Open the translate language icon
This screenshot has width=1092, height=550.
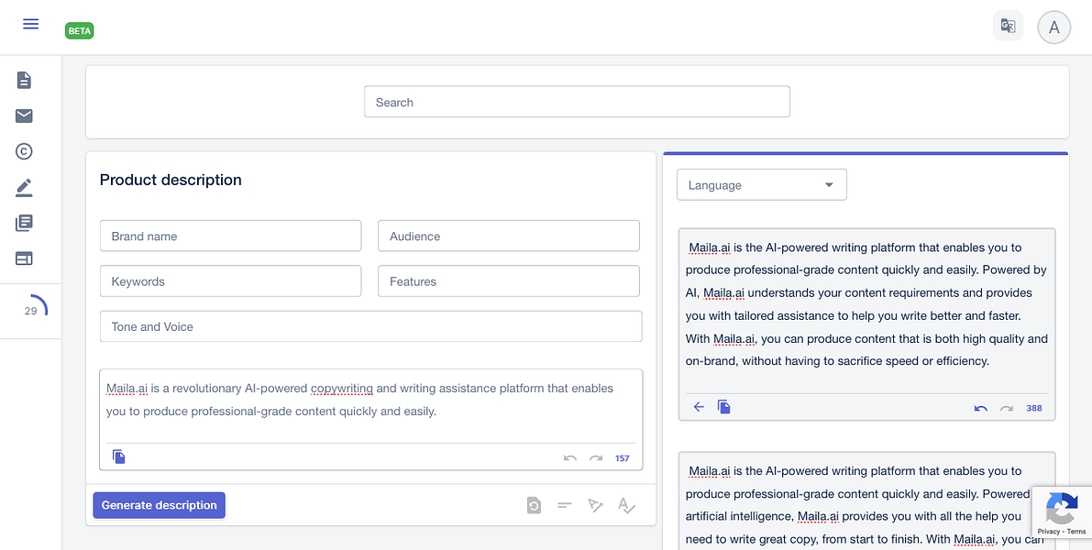(x=1008, y=26)
